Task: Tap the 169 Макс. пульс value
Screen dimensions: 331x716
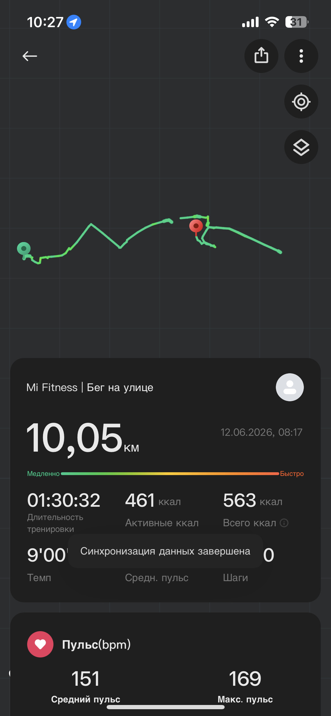Action: click(245, 679)
